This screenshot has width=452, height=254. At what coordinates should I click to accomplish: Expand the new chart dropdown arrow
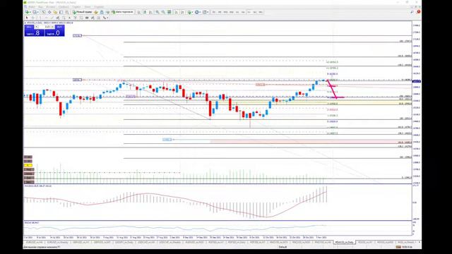tap(30, 12)
